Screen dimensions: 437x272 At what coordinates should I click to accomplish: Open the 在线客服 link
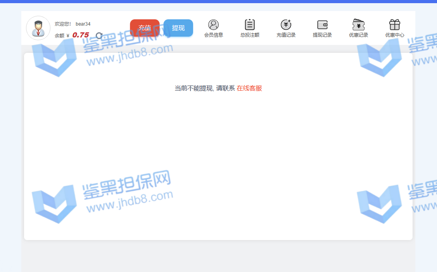pos(249,88)
